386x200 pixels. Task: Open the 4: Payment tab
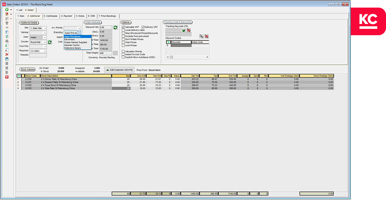tap(67, 16)
